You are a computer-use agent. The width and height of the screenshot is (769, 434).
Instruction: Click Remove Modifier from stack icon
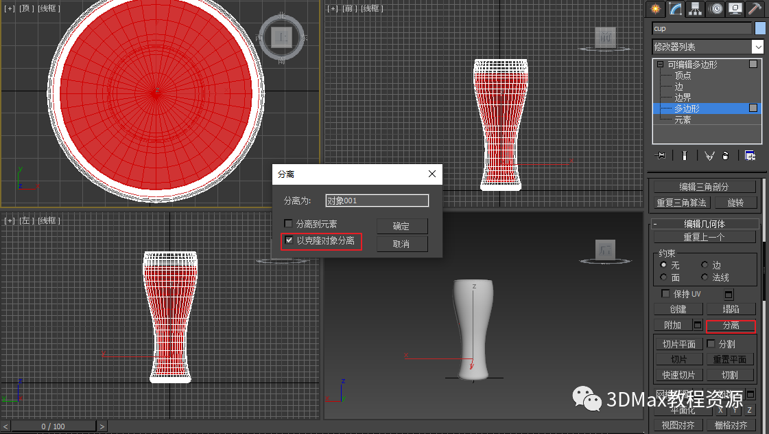point(726,156)
